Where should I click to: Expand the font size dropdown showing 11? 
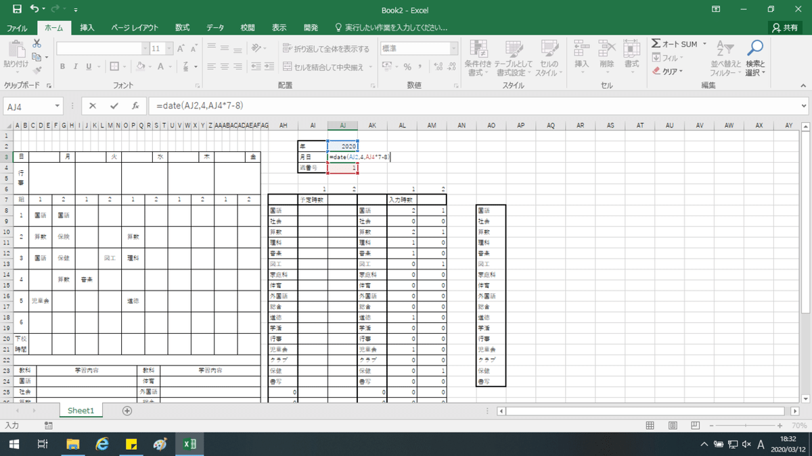(x=168, y=49)
